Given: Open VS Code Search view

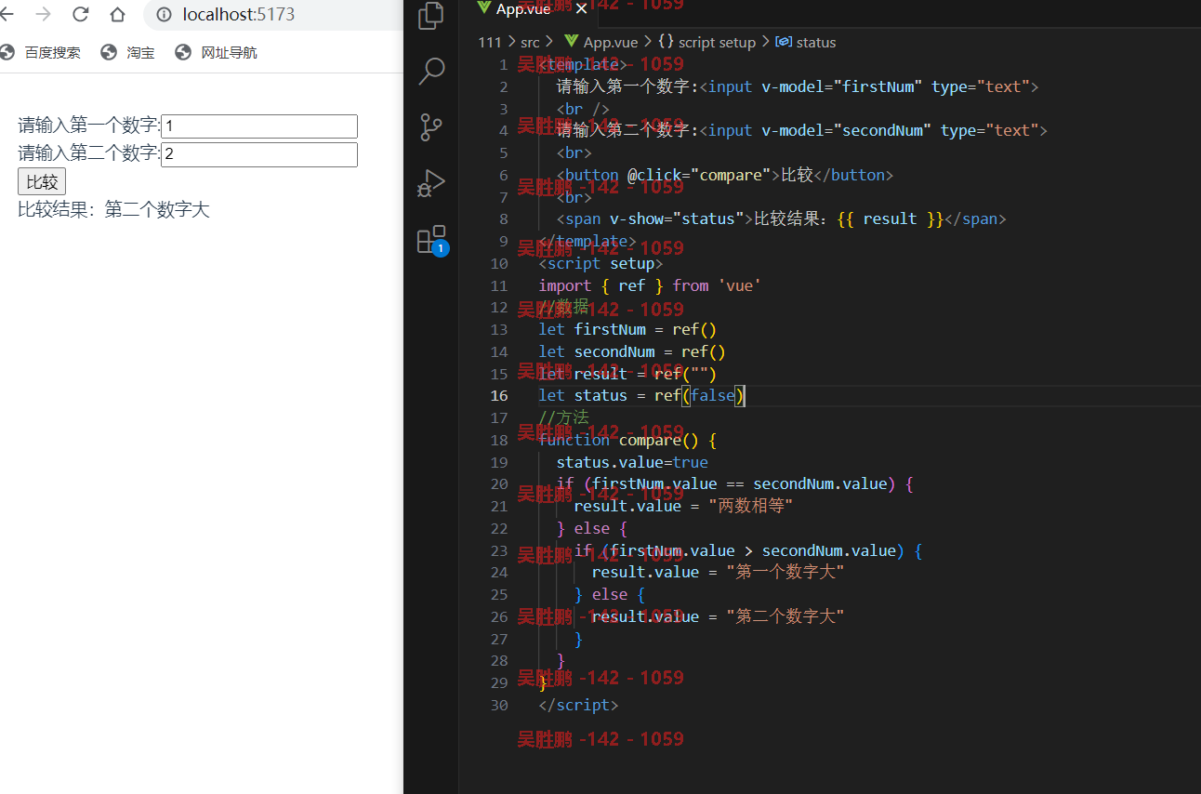Looking at the screenshot, I should pyautogui.click(x=431, y=72).
